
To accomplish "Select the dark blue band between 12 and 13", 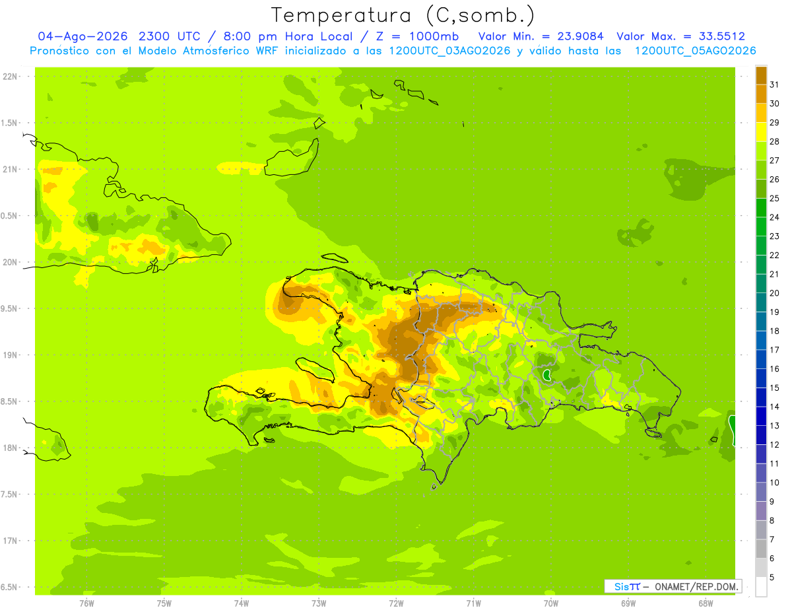I will coord(761,435).
